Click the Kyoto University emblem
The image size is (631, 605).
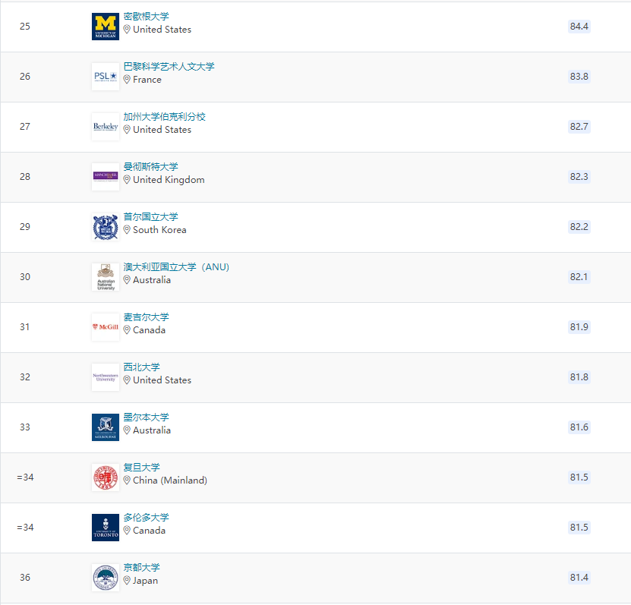(x=106, y=578)
